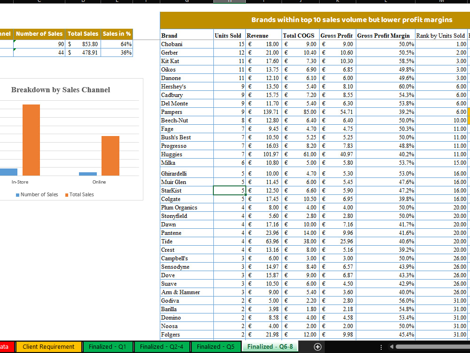The image size is (470, 353).
Task: Click the Total Sales legend entry
Action: pos(79,194)
